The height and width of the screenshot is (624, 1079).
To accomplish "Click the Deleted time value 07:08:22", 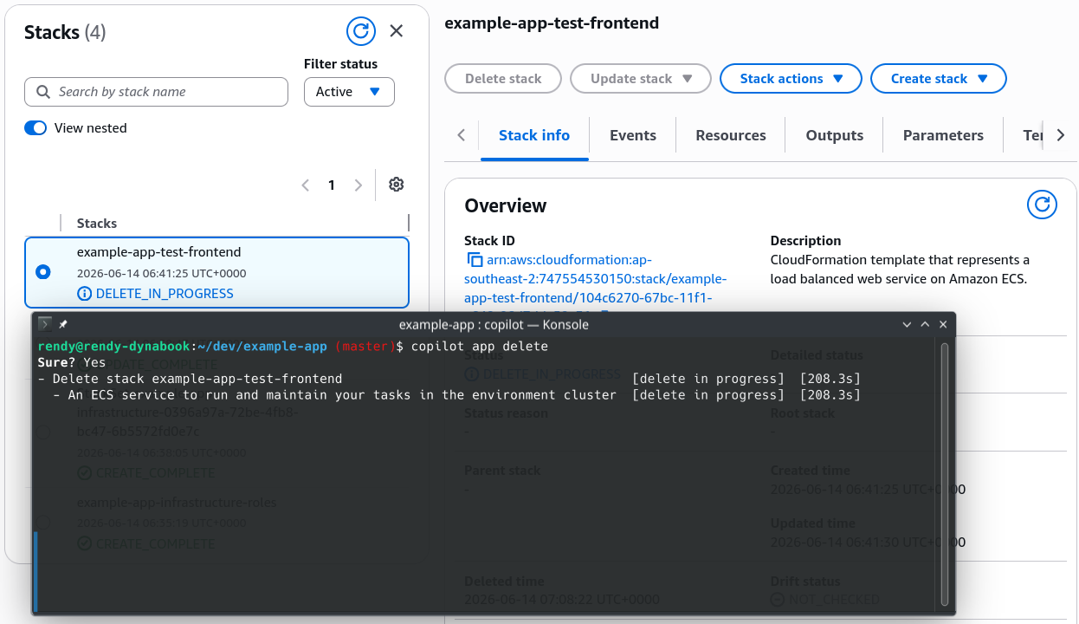I will [x=562, y=600].
